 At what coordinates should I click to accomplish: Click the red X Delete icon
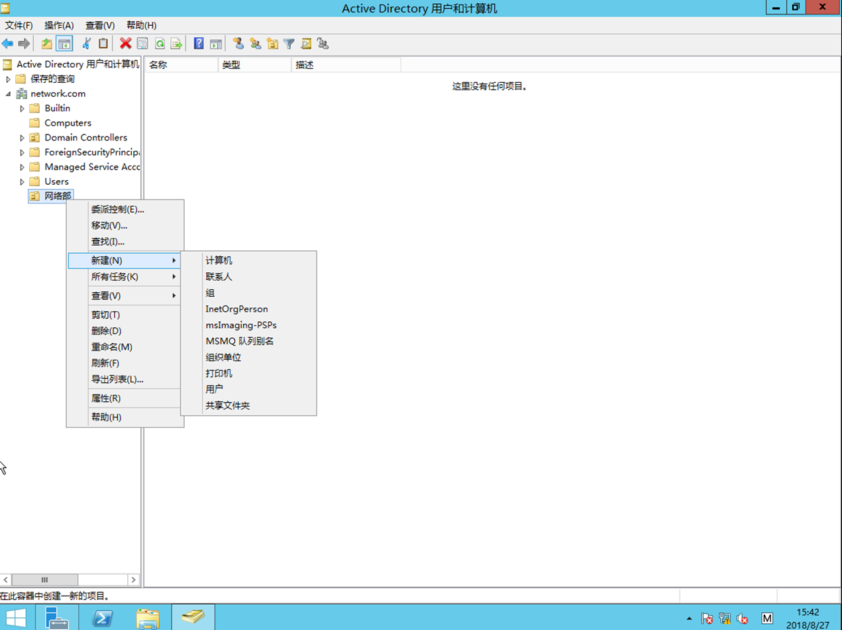click(x=125, y=44)
